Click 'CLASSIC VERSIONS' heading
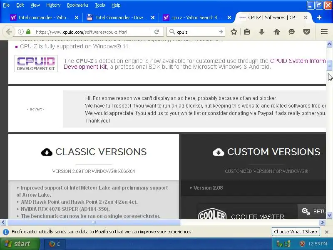This screenshot has height=250, width=333. (101, 152)
